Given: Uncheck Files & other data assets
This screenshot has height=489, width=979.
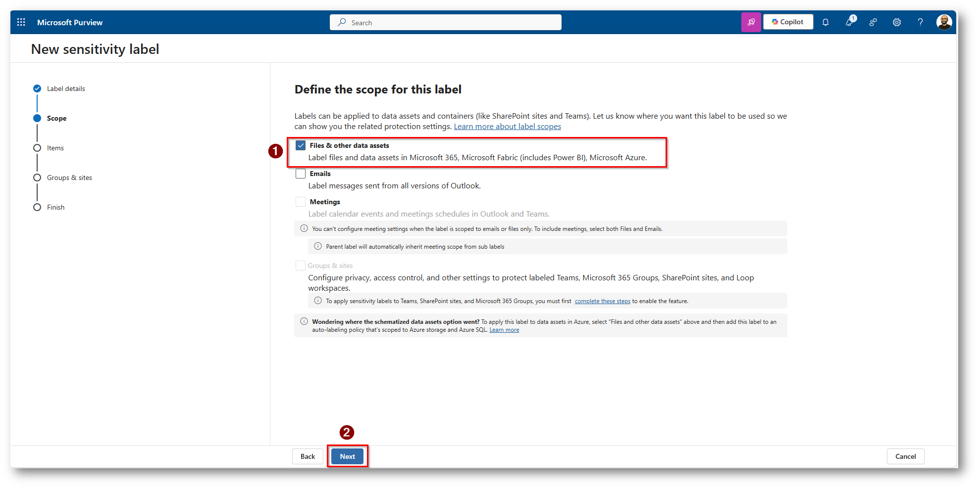Looking at the screenshot, I should pyautogui.click(x=301, y=145).
